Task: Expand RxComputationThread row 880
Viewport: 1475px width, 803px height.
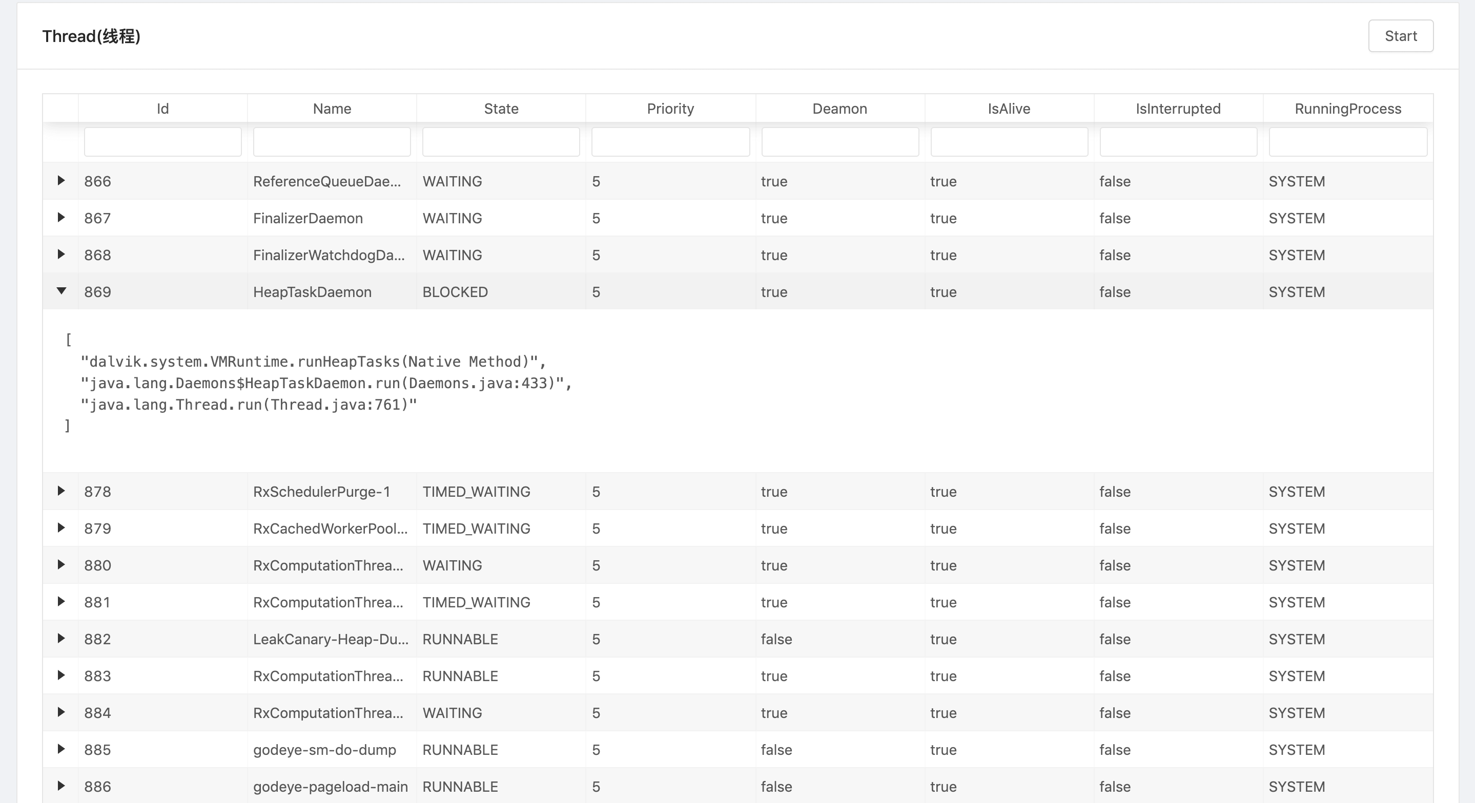Action: [x=62, y=565]
